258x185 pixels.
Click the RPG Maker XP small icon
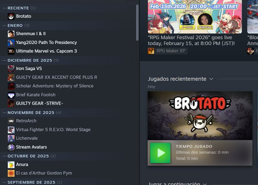tap(151, 51)
